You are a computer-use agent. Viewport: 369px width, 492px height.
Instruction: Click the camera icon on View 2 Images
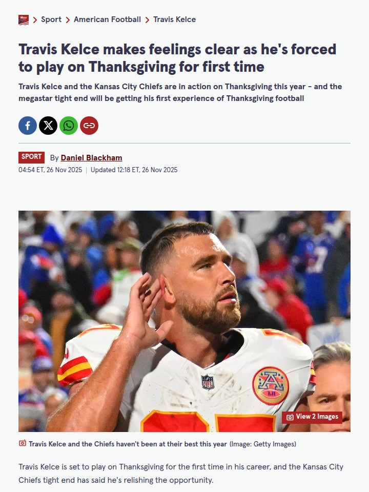click(291, 417)
